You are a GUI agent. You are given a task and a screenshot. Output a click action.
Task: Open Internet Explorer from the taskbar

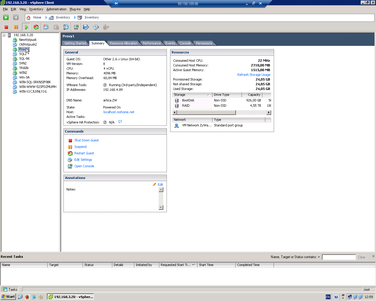pyautogui.click(x=20, y=297)
